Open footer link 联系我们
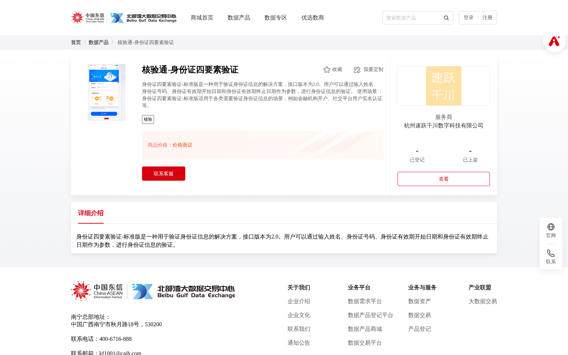 pos(299,329)
